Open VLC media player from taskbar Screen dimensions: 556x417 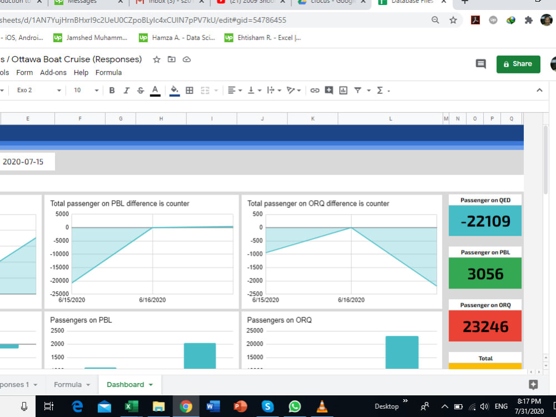(x=321, y=406)
